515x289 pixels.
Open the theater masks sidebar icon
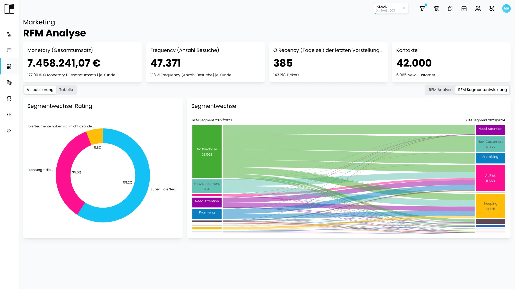pos(9,82)
